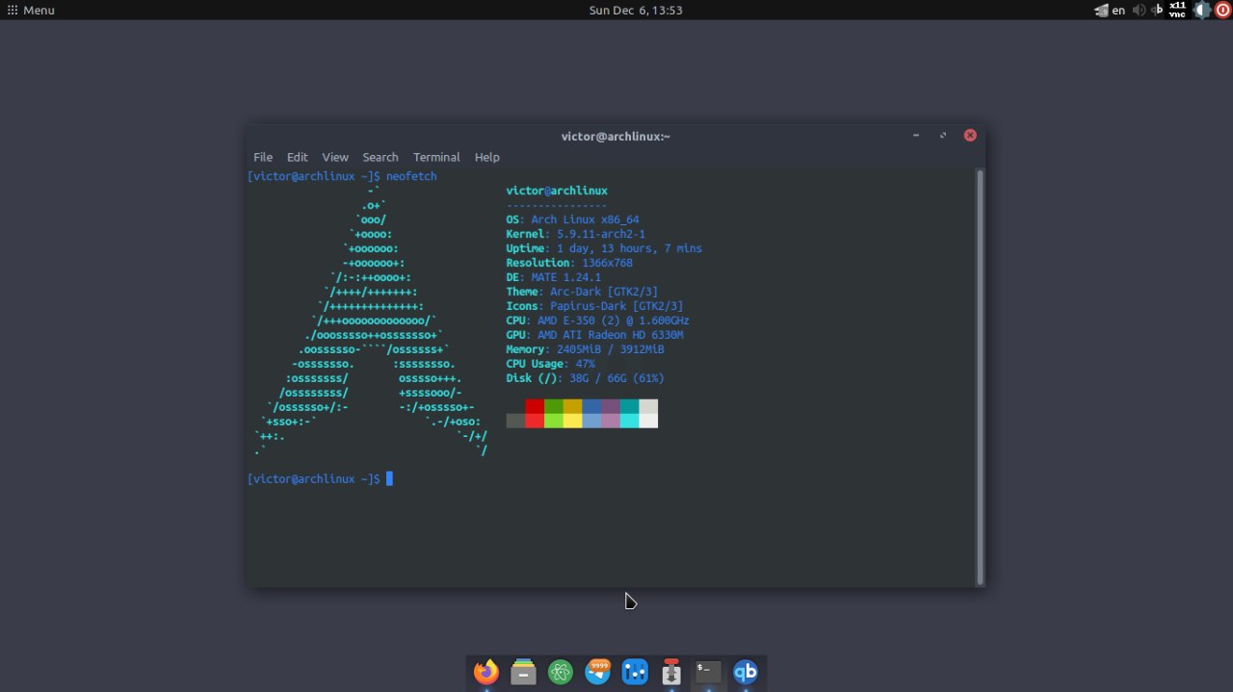
Task: Open the blue mixer sliders dock icon
Action: pos(635,672)
